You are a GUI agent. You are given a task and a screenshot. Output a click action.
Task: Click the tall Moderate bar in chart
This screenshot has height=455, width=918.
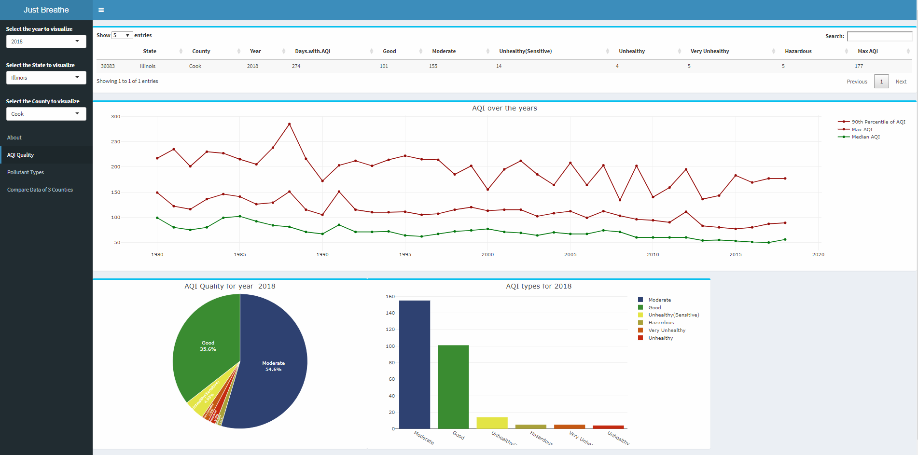point(415,364)
